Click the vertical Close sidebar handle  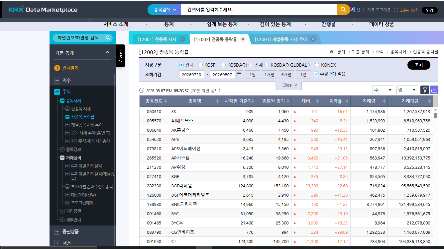[x=121, y=56]
